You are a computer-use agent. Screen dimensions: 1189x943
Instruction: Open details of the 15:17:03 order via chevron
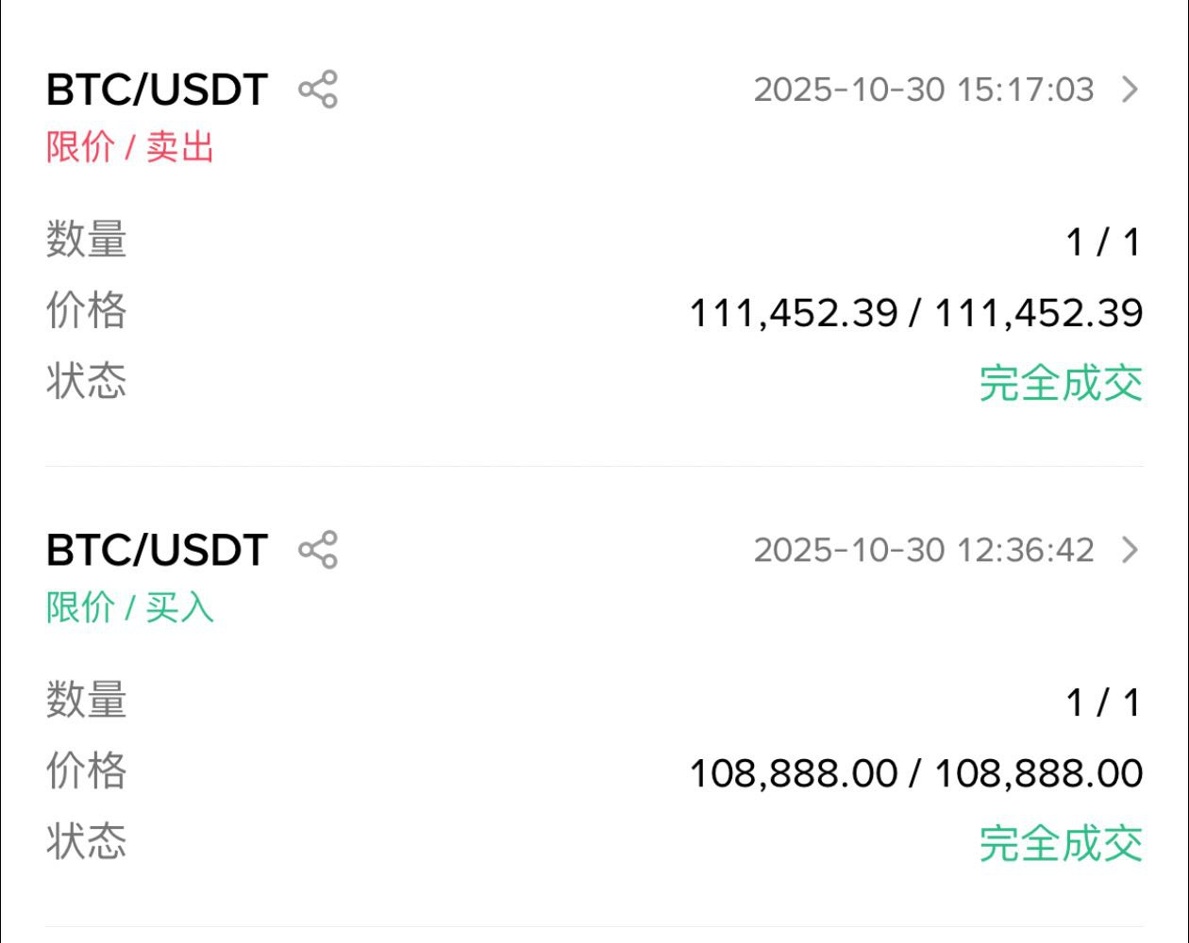click(1130, 90)
